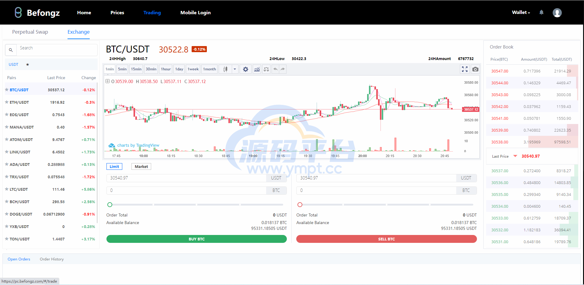Favorite the EOS/USDT pair star
The width and height of the screenshot is (584, 285).
tap(7, 115)
